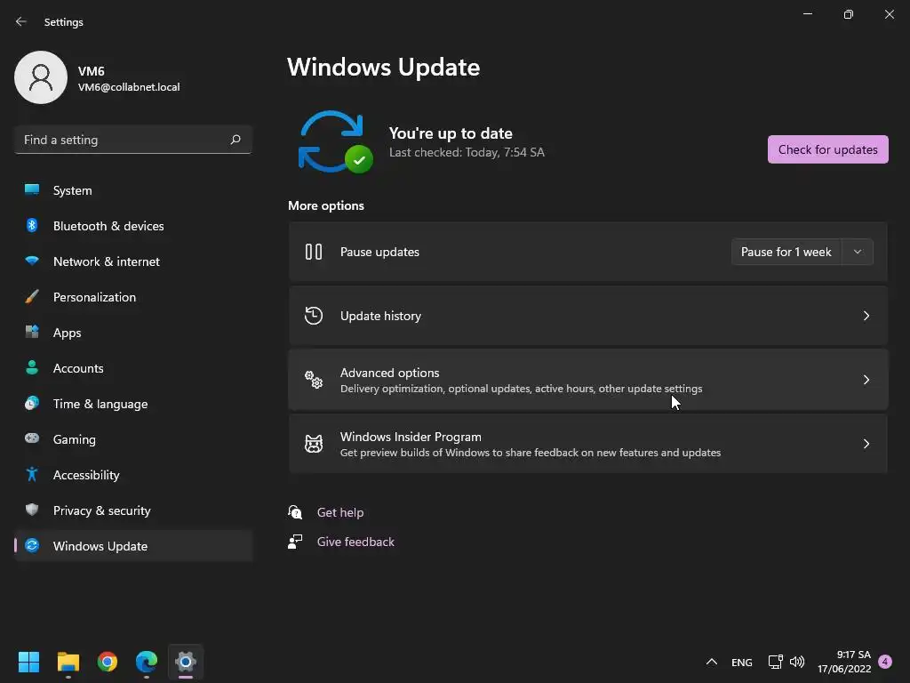910x683 pixels.
Task: Click Pause for 1 week
Action: click(x=786, y=252)
